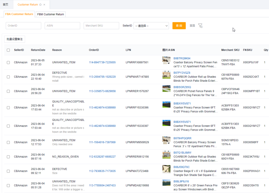
Task: Toggle the select-all checkbox in table header
Action: (8, 50)
